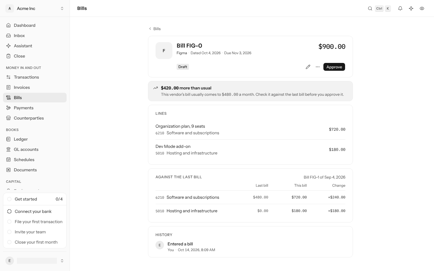The height and width of the screenshot is (271, 434).
Task: Click the +$180.00 change value
Action: click(337, 211)
